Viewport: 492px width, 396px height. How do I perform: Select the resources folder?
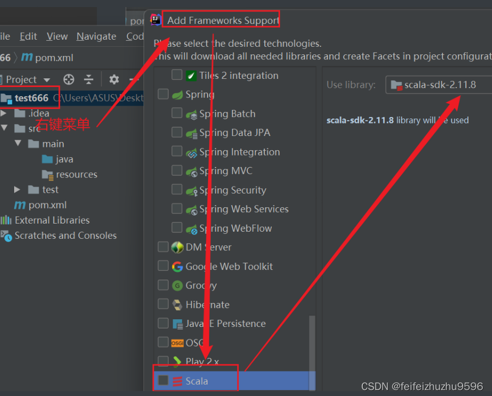click(x=70, y=175)
